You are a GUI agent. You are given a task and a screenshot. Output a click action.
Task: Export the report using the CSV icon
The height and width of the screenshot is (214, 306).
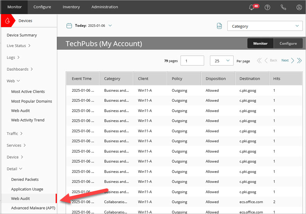(219, 26)
